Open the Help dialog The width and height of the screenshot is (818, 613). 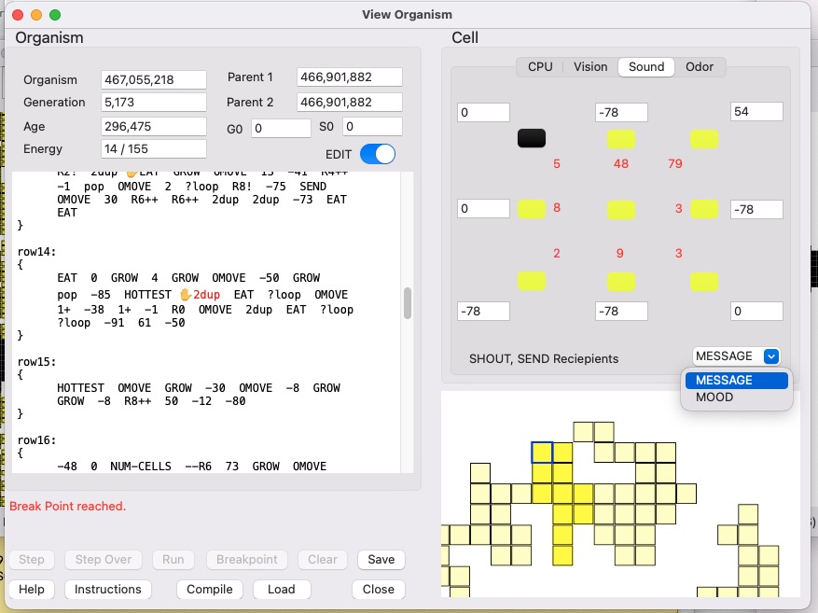point(32,589)
